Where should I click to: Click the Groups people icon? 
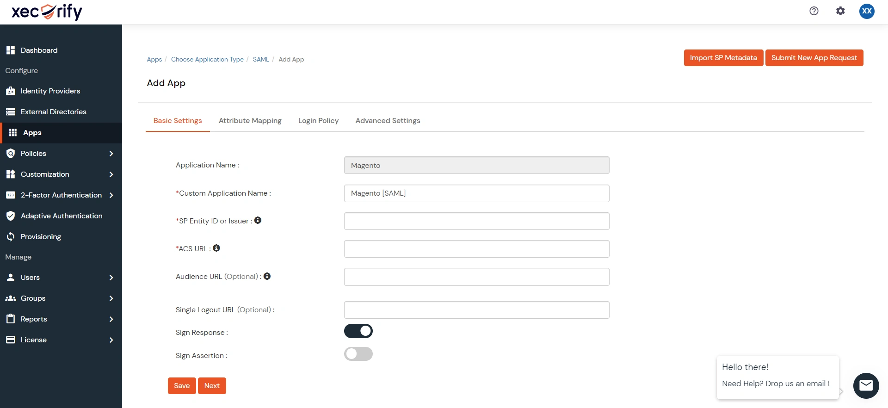click(x=11, y=298)
